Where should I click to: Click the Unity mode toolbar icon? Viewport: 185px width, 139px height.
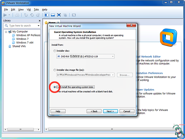[65, 15]
